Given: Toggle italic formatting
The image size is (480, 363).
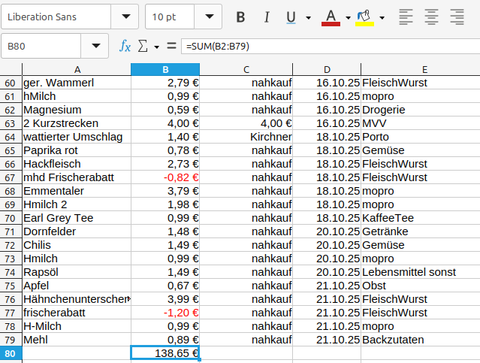Looking at the screenshot, I should (x=264, y=17).
